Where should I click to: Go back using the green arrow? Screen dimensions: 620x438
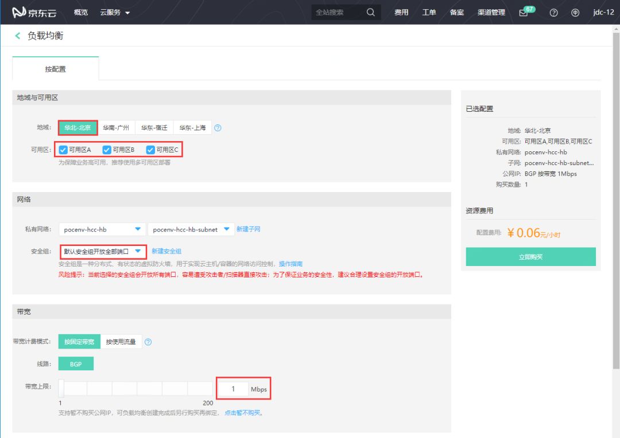(x=17, y=36)
